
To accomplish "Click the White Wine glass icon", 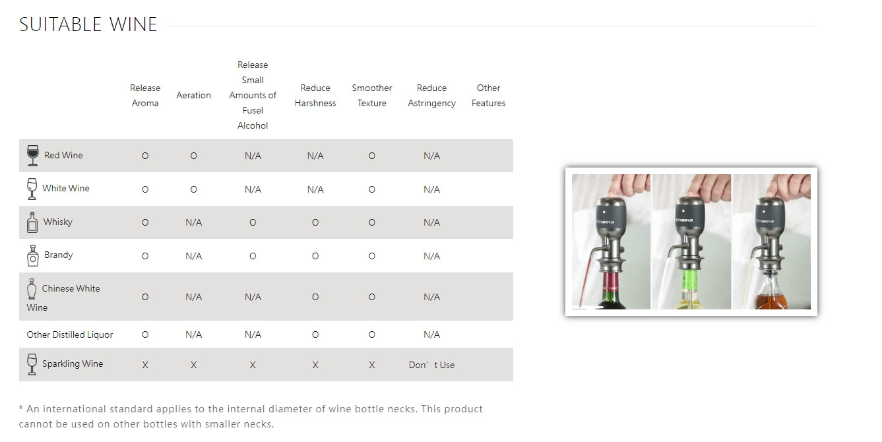I will 32,189.
